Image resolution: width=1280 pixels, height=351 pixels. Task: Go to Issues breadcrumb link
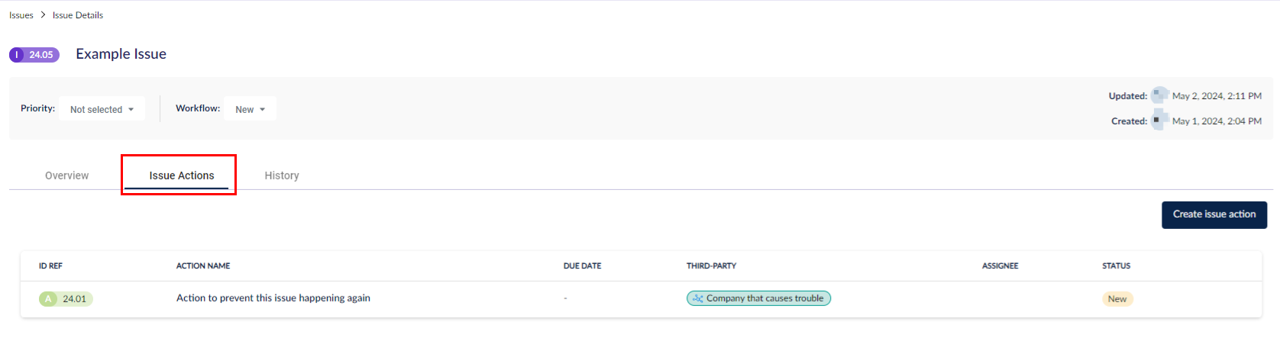coord(21,15)
